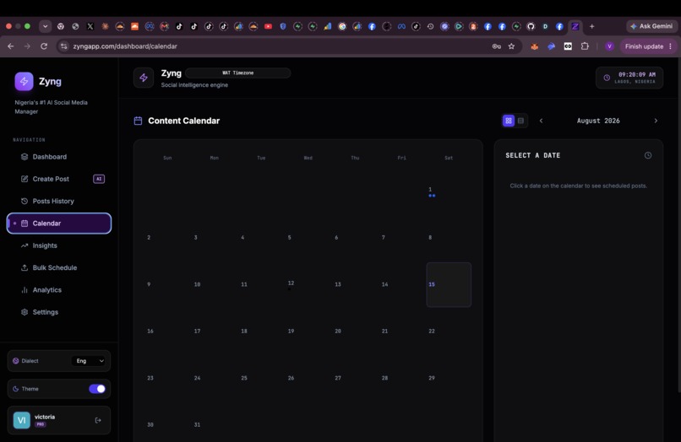Screen dimensions: 681x442
Task: Reload the page
Action: coord(44,46)
